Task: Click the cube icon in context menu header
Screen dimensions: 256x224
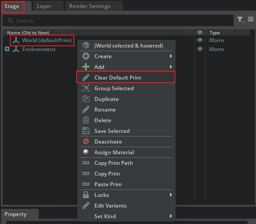Action: (86, 45)
